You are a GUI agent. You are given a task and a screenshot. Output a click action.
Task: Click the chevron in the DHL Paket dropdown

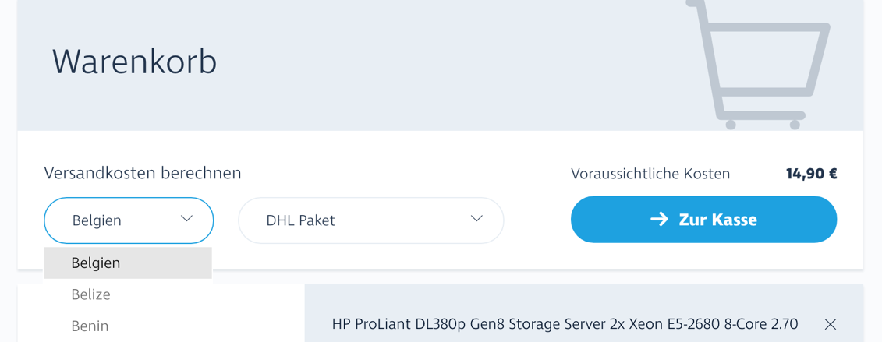(476, 219)
